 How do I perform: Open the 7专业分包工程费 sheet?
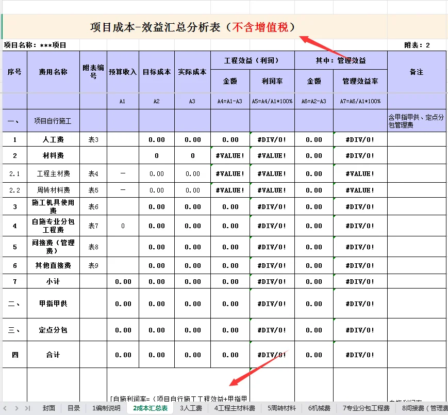tap(366, 407)
